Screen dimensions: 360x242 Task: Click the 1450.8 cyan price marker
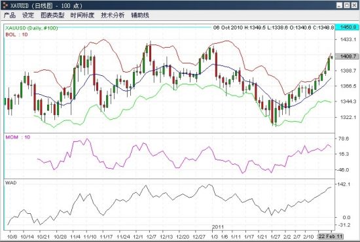[x=347, y=27]
